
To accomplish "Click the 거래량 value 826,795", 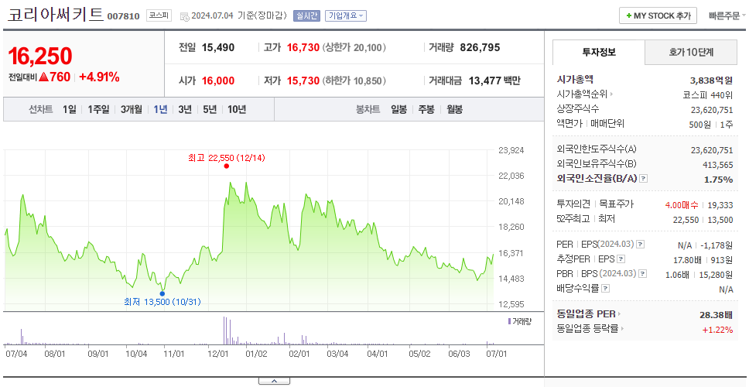I will [x=480, y=48].
